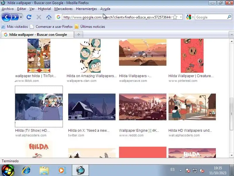
Task: Open the Comenzar a usar Firefox bookmark
Action: (51, 27)
